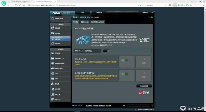The image size is (206, 112).
Task: Open System Log in the sidebar
Action: [61, 94]
